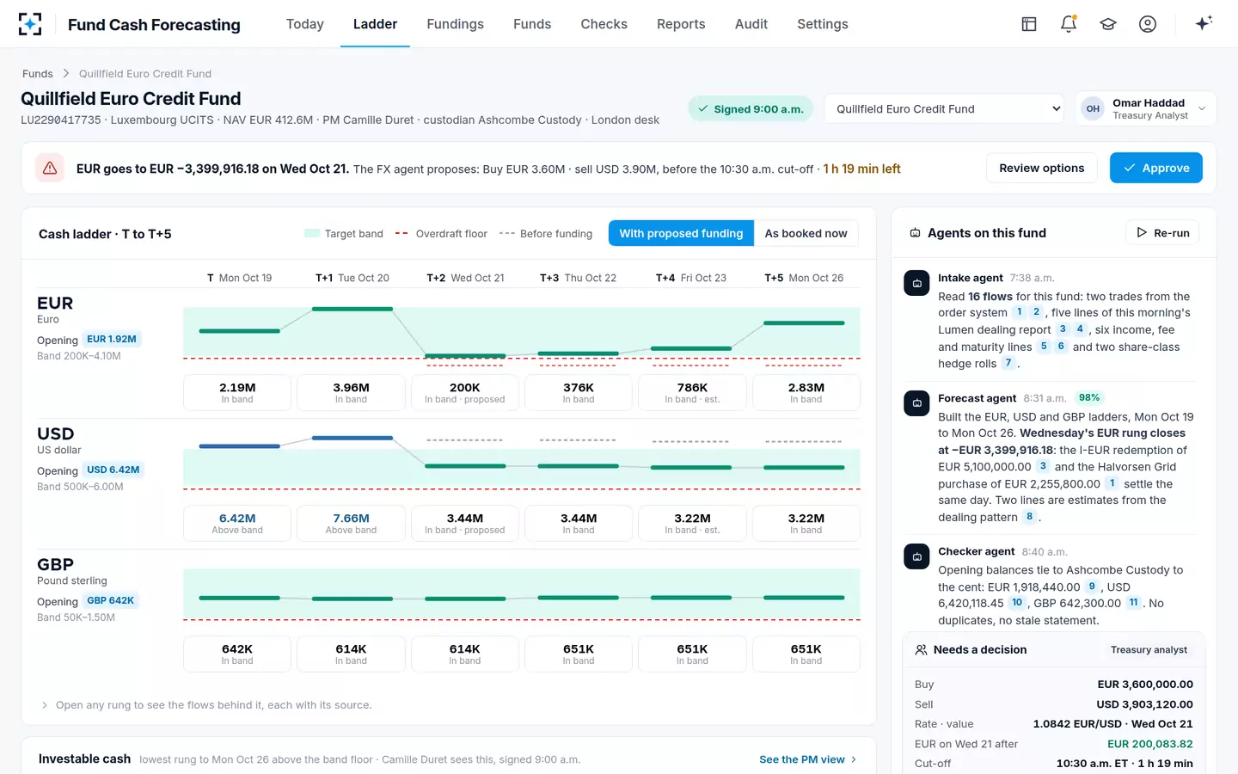
Task: Click the Checker agent avatar icon
Action: 916,556
